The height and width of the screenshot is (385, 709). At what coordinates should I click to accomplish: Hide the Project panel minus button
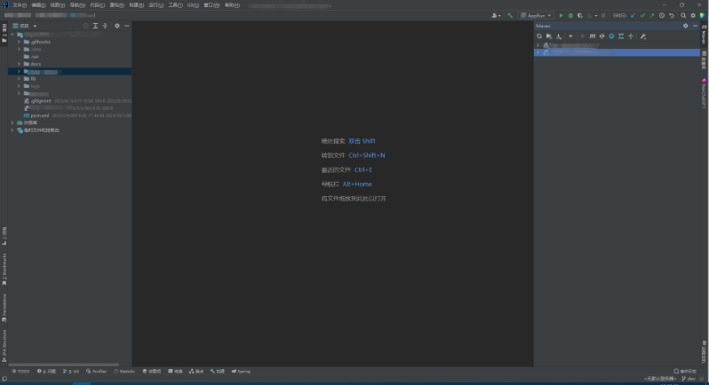[126, 26]
